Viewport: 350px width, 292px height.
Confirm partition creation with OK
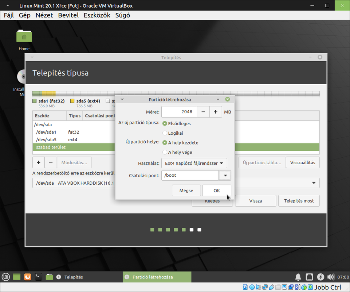pyautogui.click(x=216, y=191)
